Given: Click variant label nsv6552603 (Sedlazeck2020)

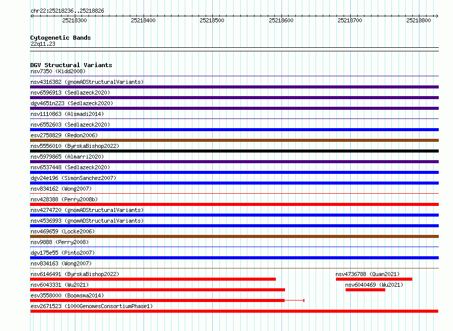Looking at the screenshot, I should pos(70,125).
